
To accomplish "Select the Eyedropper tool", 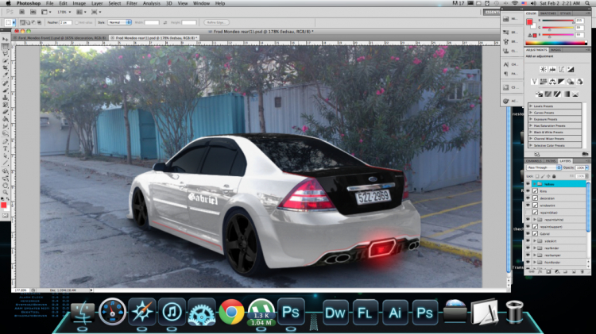I will [x=6, y=75].
